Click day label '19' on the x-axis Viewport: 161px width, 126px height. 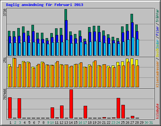pyautogui.click(x=94, y=123)
